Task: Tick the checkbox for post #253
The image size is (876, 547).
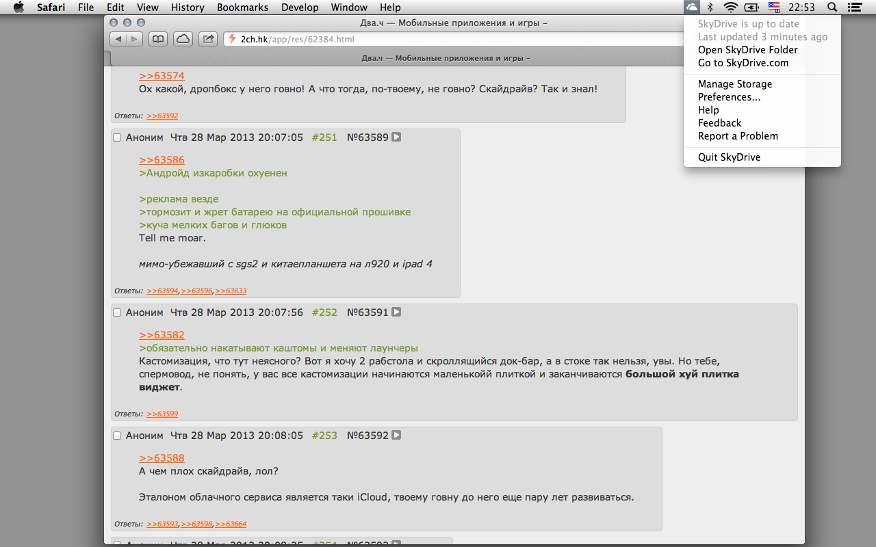Action: click(x=117, y=436)
